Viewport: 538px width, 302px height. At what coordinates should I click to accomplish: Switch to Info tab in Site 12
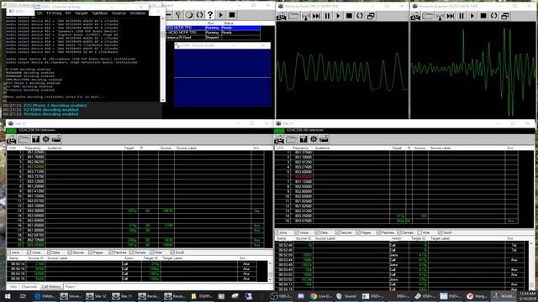click(x=13, y=287)
